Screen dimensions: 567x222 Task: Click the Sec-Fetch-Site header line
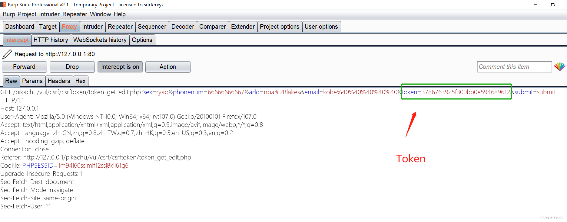tap(38, 198)
